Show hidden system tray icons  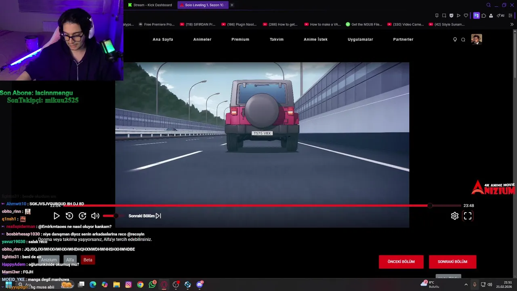[466, 285]
